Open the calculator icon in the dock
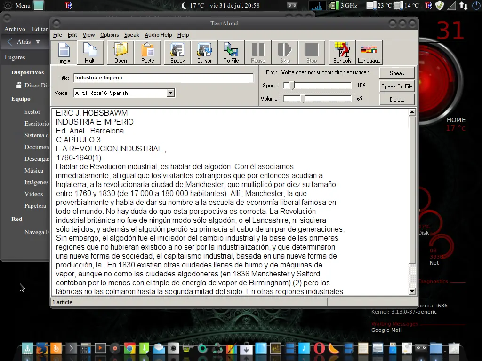The width and height of the screenshot is (482, 361). tap(86, 348)
